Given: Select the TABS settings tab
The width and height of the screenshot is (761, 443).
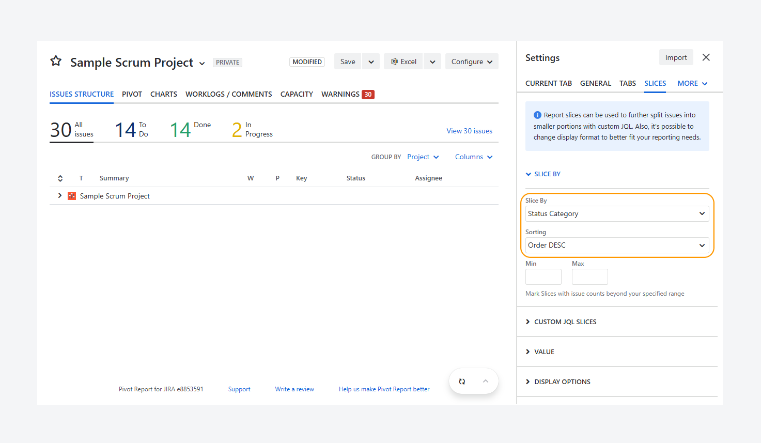Looking at the screenshot, I should coord(628,83).
